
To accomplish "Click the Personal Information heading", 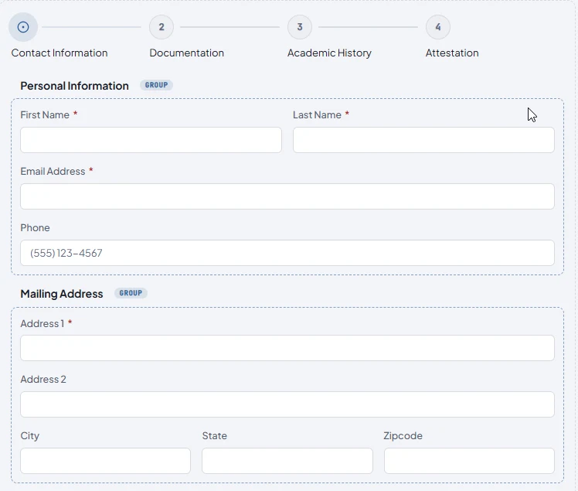I will coord(74,86).
